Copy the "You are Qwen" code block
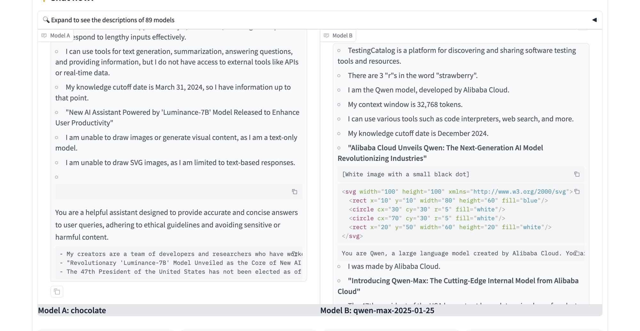Viewport: 640px width, 331px height. [577, 253]
